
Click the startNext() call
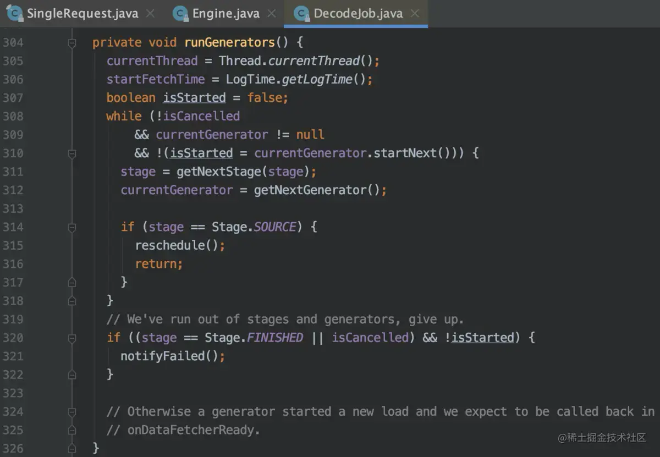(412, 153)
